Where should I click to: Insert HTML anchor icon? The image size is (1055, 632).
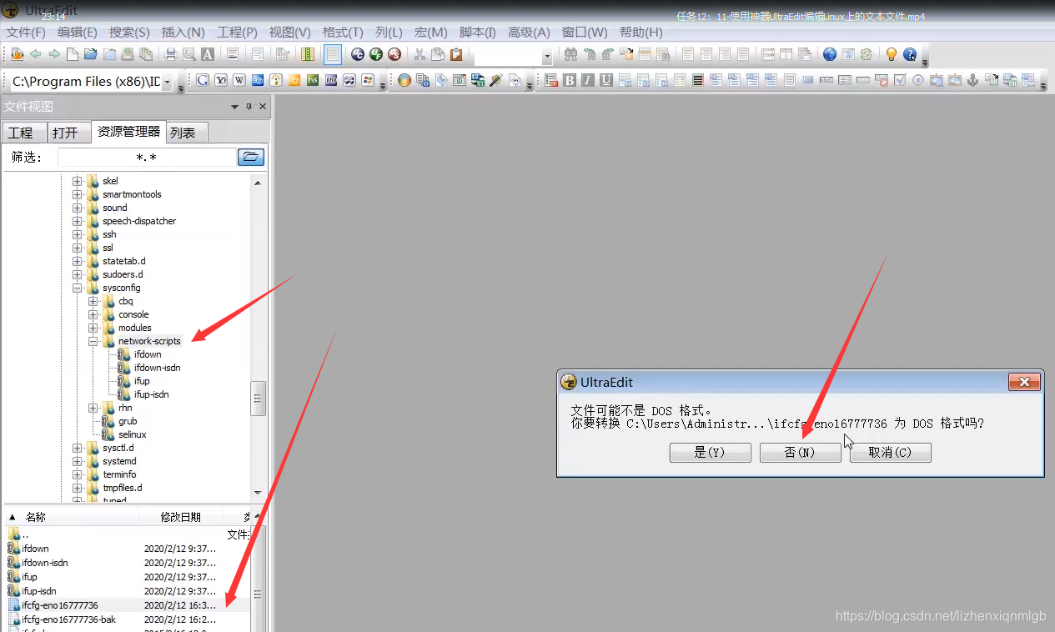point(972,80)
